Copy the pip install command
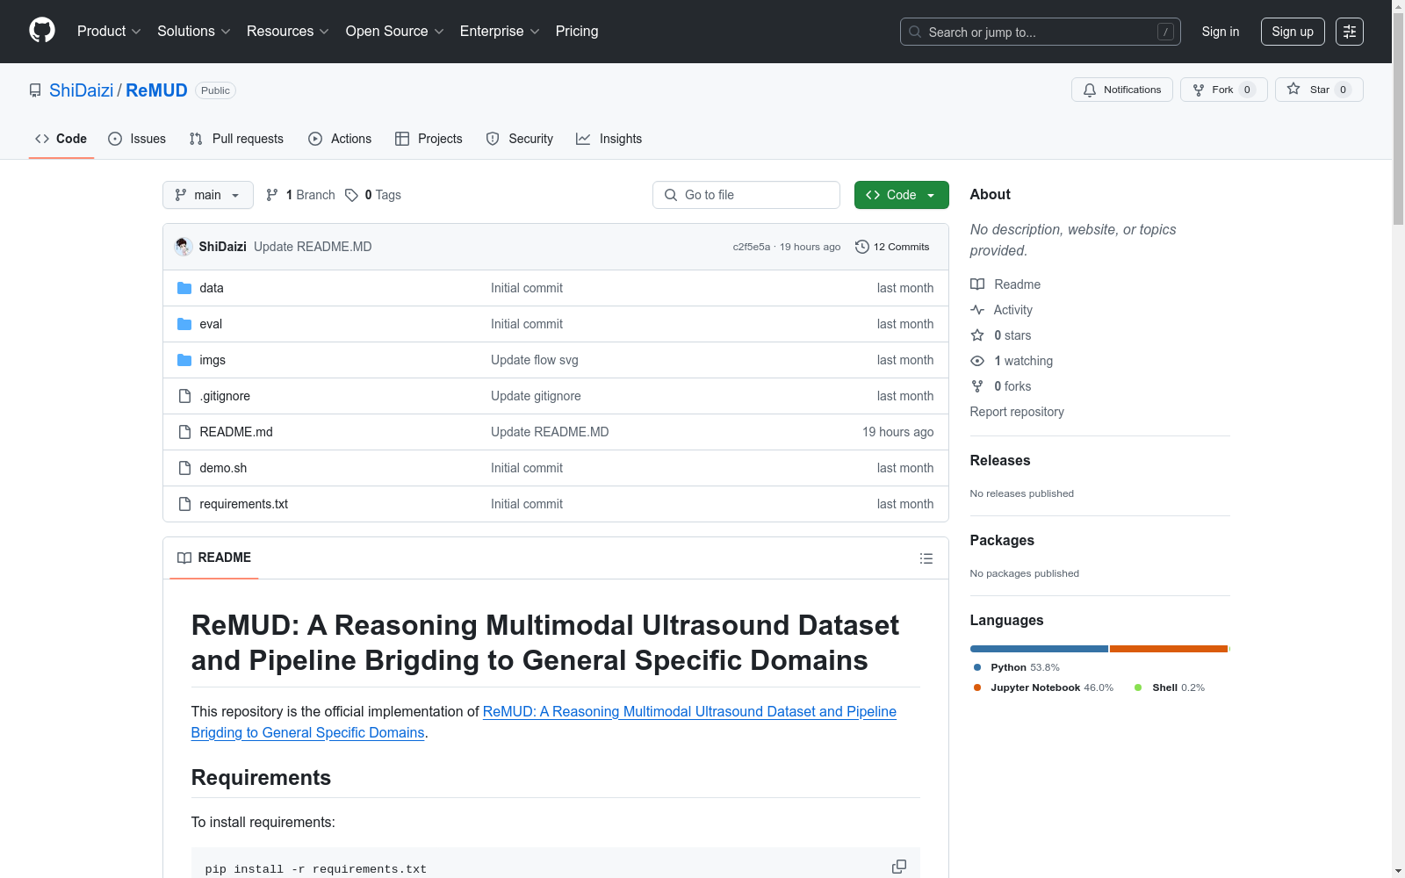 [x=898, y=867]
